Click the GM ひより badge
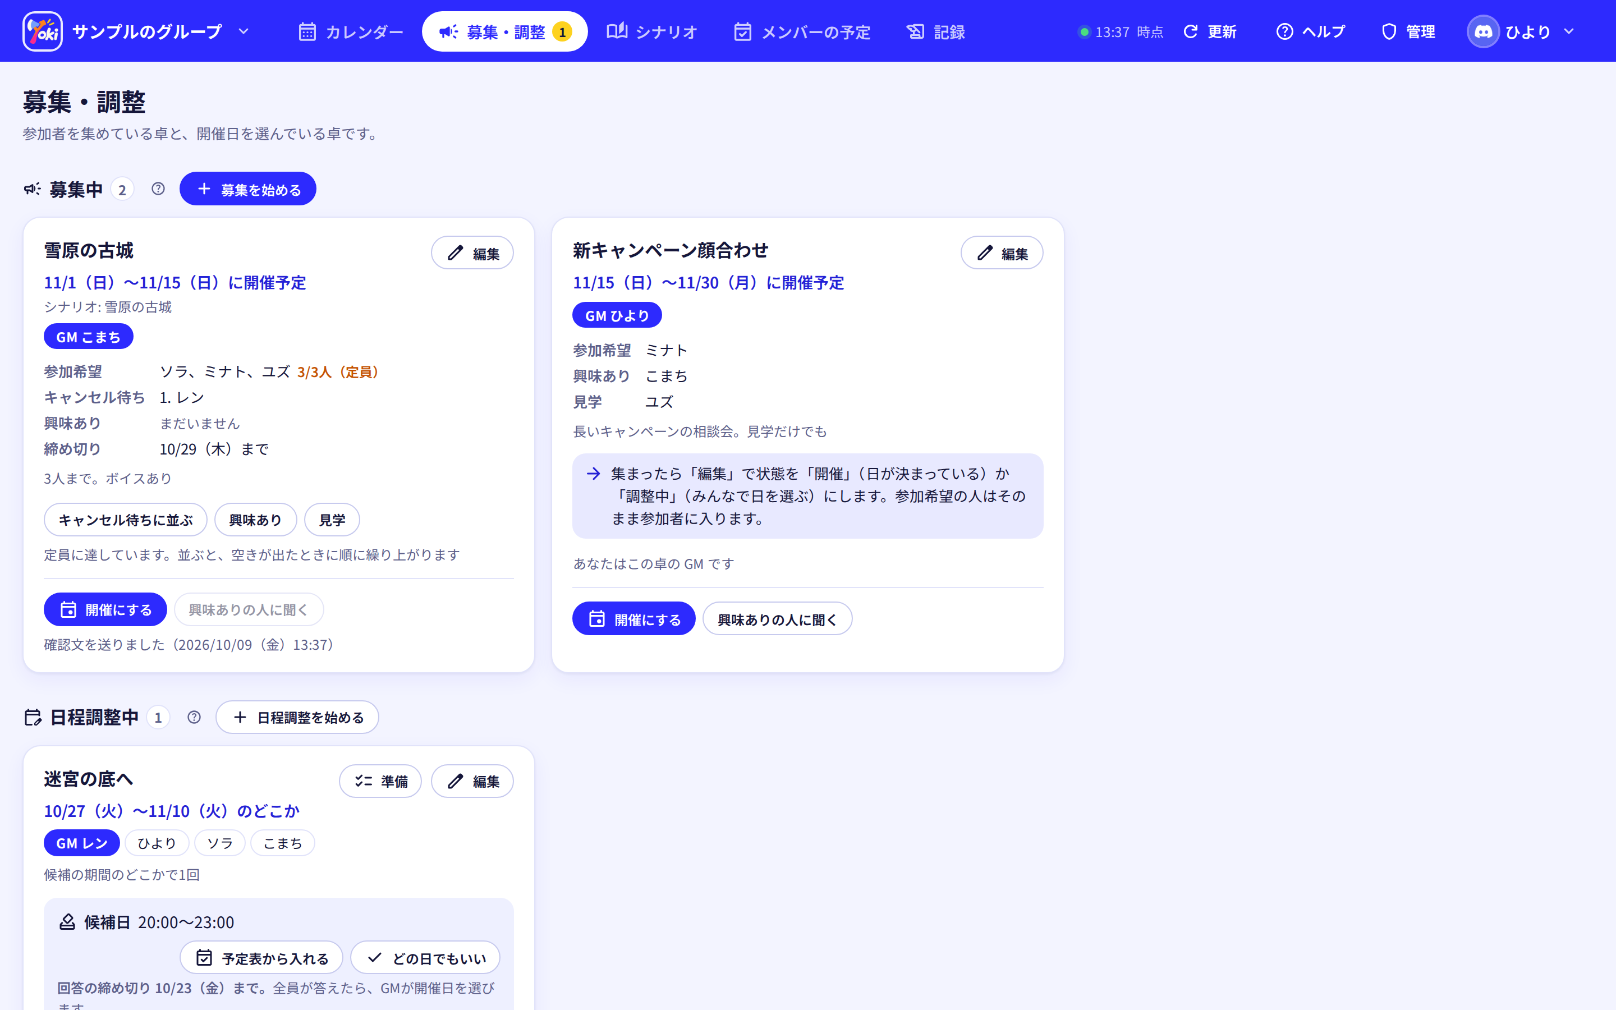The image size is (1616, 1010). coord(617,315)
